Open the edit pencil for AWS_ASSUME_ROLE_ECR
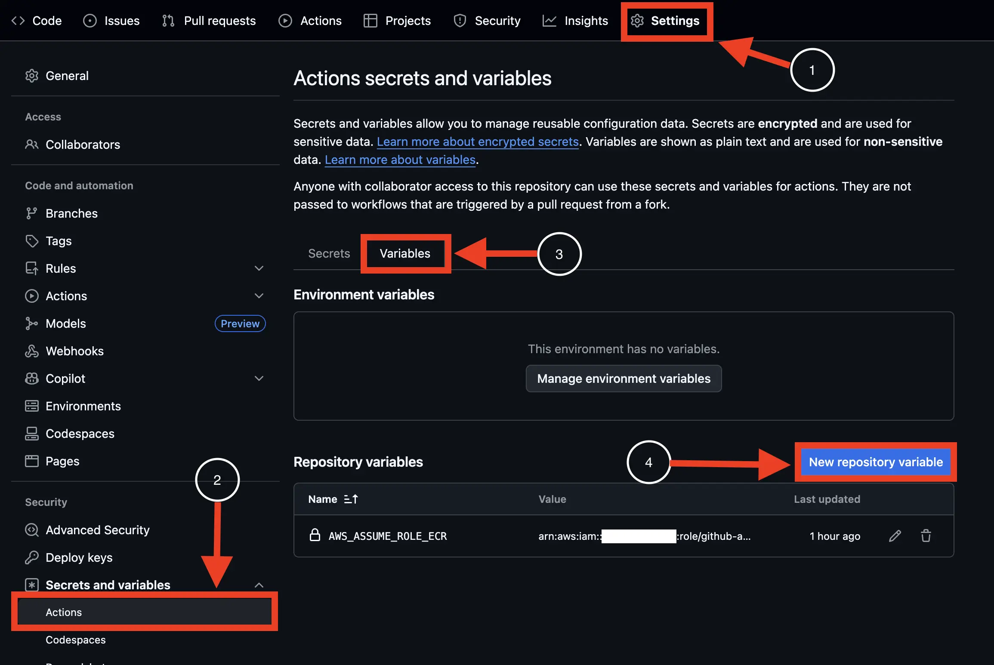994x665 pixels. tap(895, 536)
